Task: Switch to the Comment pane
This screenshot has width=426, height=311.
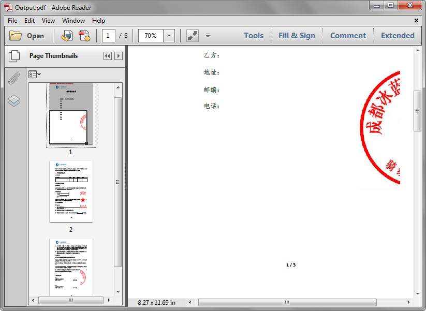Action: tap(348, 35)
